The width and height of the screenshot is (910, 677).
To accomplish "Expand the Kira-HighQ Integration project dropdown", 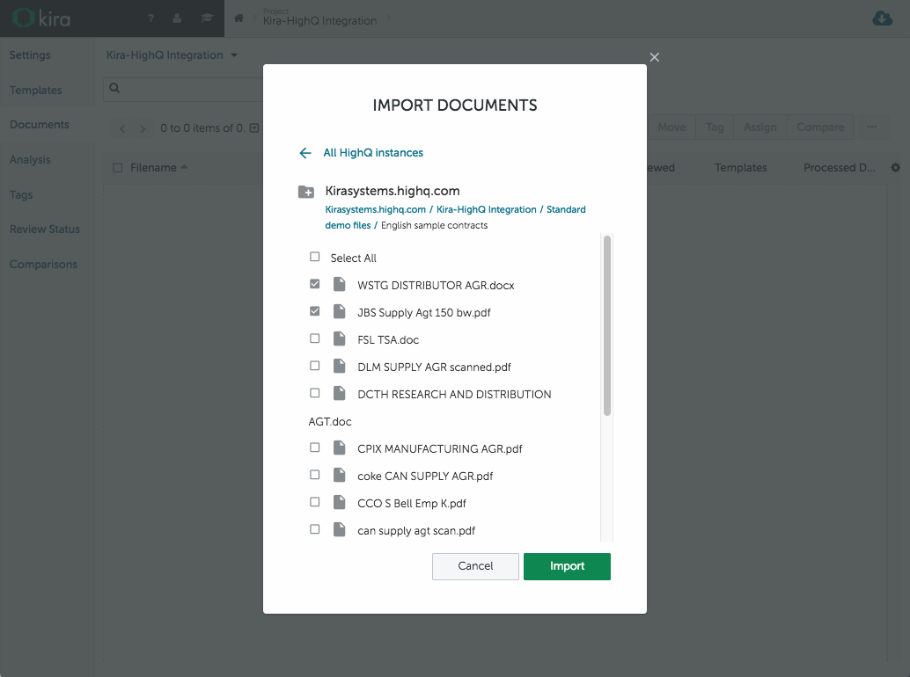I will tap(234, 55).
